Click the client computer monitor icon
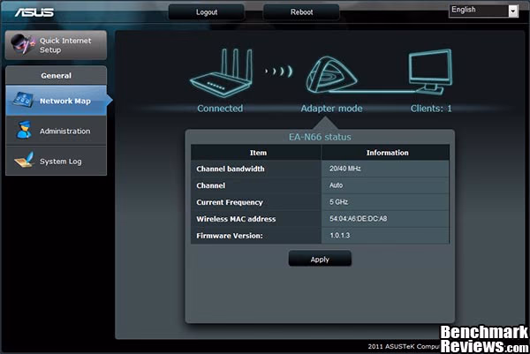 coord(430,72)
